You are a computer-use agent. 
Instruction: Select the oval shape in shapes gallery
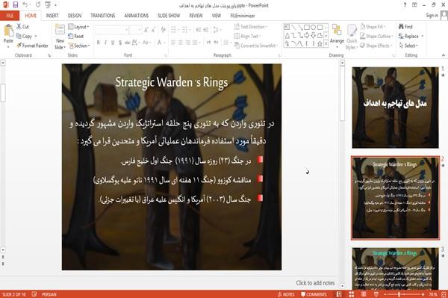(313, 28)
